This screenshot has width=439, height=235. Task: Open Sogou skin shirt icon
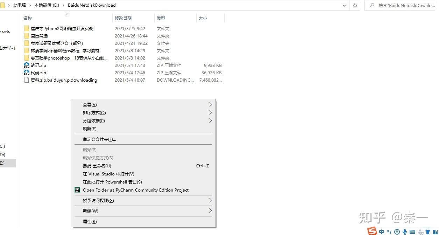point(427,232)
